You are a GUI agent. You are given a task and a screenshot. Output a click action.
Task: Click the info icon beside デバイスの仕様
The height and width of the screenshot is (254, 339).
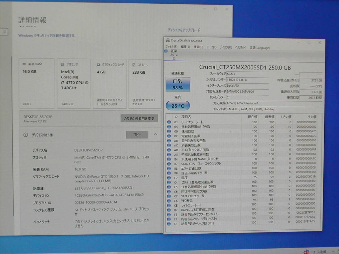click(x=26, y=135)
